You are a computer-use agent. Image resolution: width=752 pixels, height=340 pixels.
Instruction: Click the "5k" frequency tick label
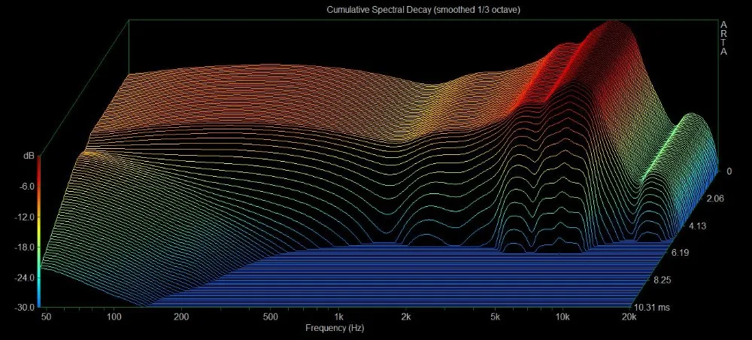495,317
